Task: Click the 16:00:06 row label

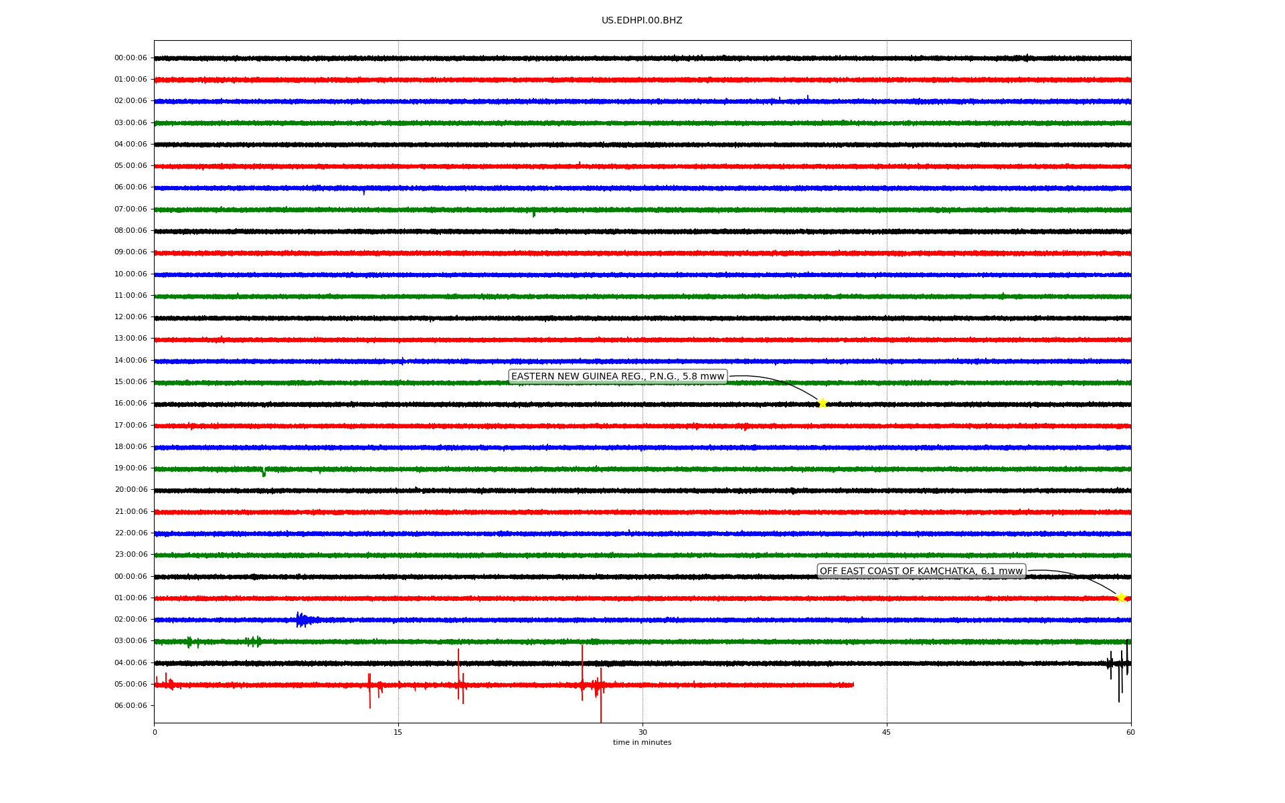Action: click(x=131, y=404)
